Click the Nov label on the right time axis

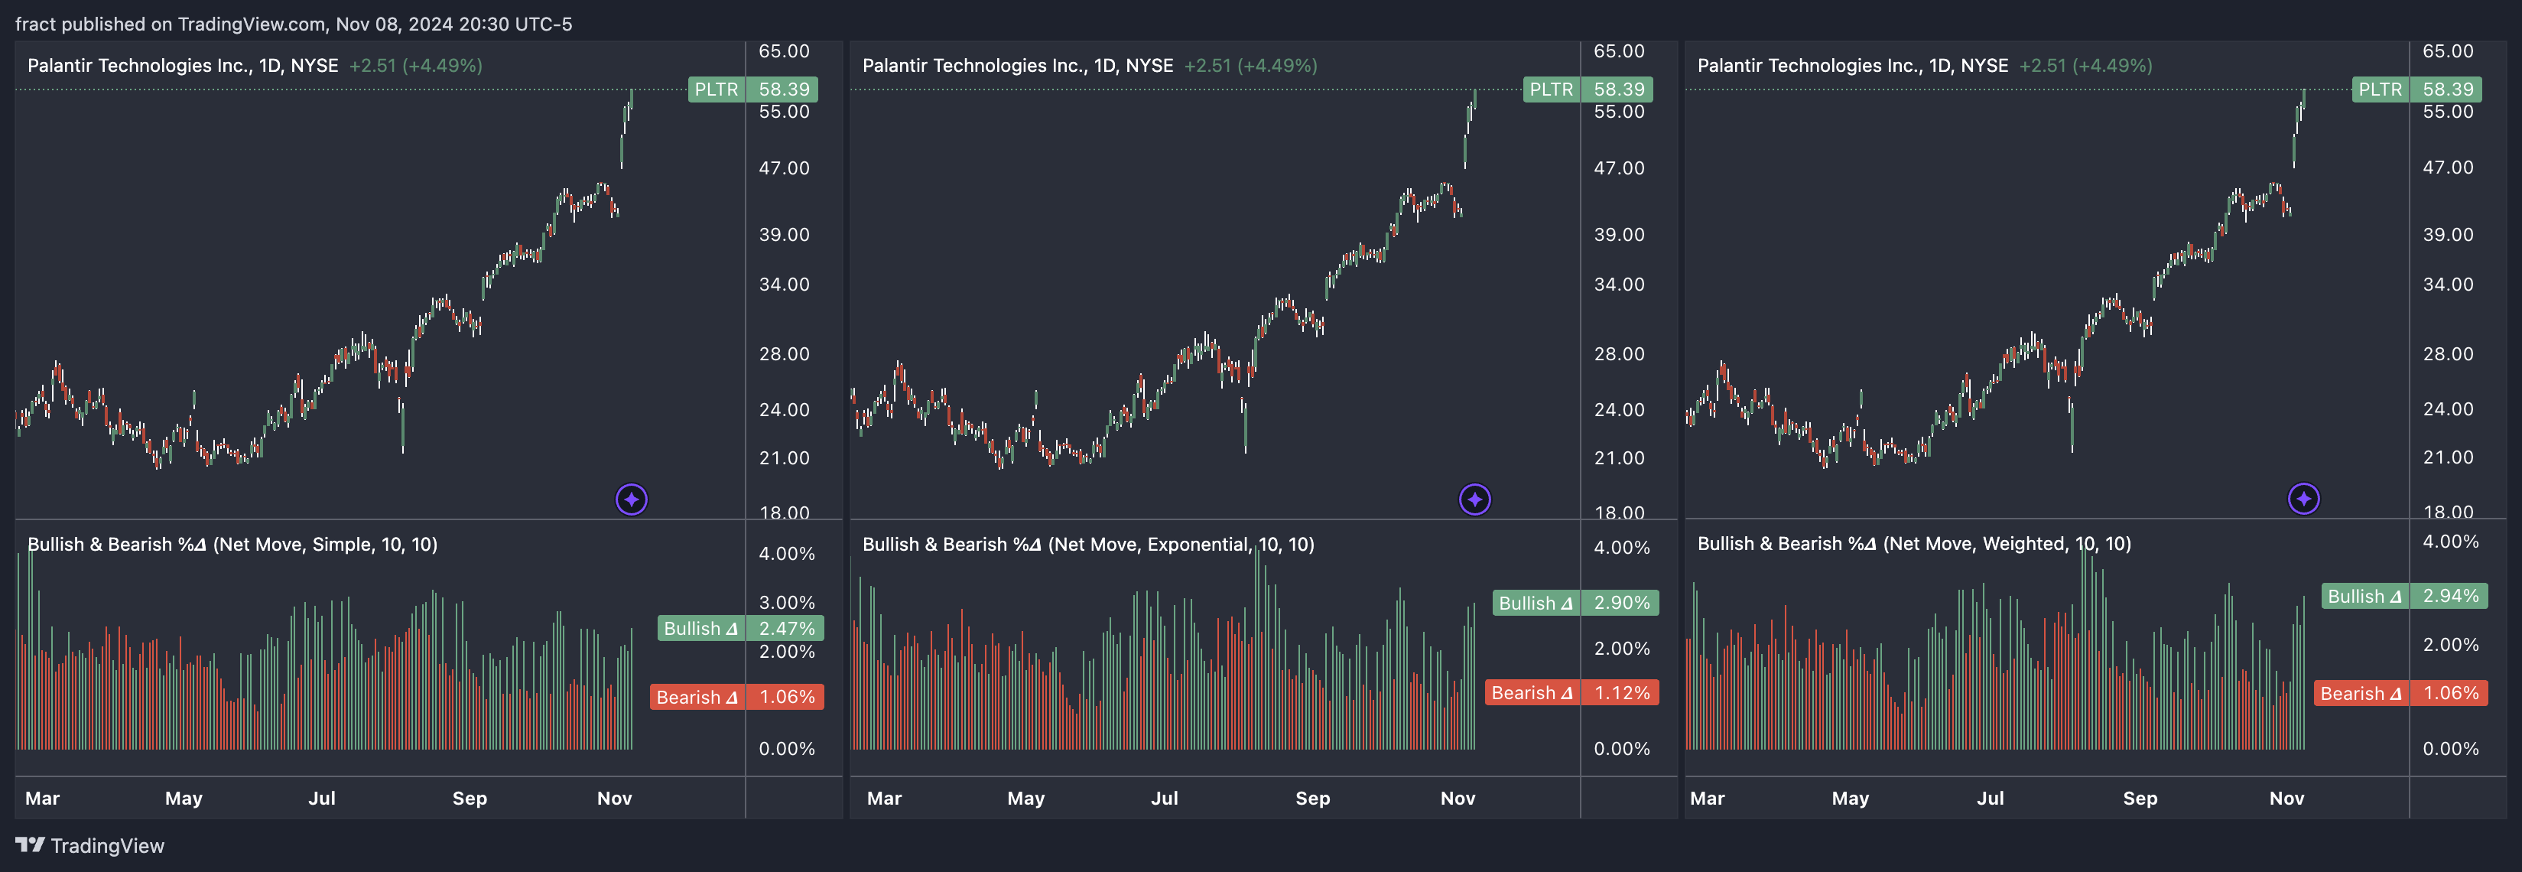2286,799
